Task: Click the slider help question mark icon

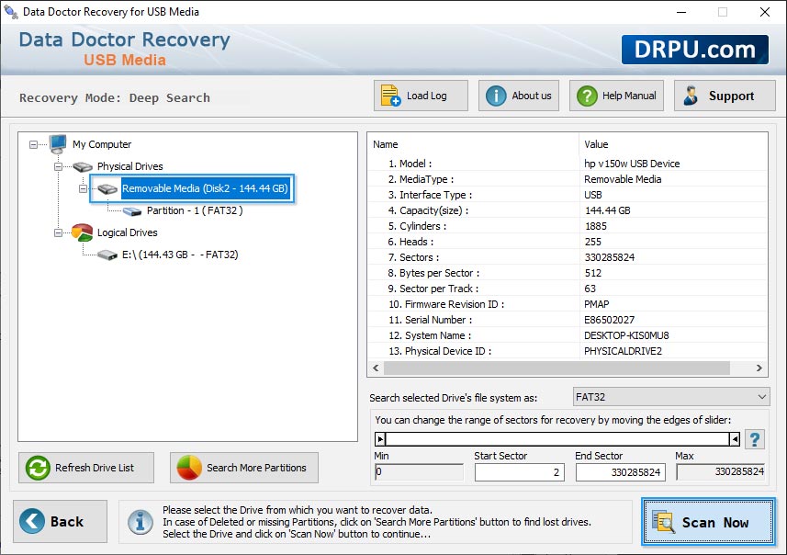Action: coord(754,439)
